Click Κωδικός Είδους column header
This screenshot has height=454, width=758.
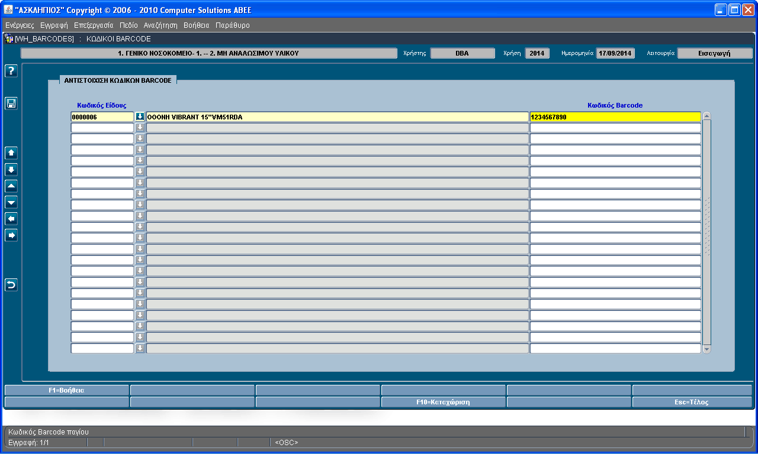click(102, 105)
